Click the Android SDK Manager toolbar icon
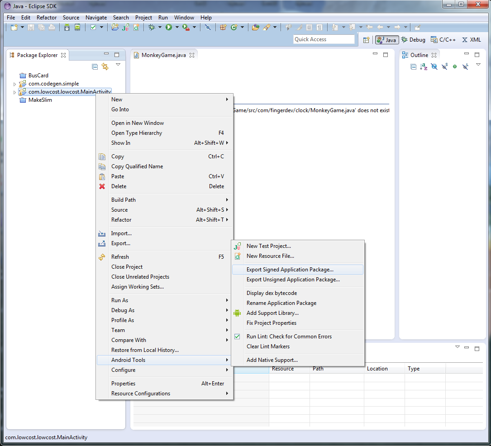The image size is (491, 446). click(x=67, y=28)
